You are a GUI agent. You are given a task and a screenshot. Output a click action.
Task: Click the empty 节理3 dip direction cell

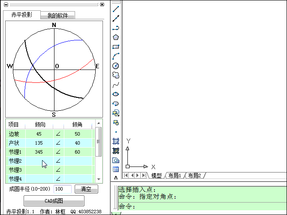39,170
